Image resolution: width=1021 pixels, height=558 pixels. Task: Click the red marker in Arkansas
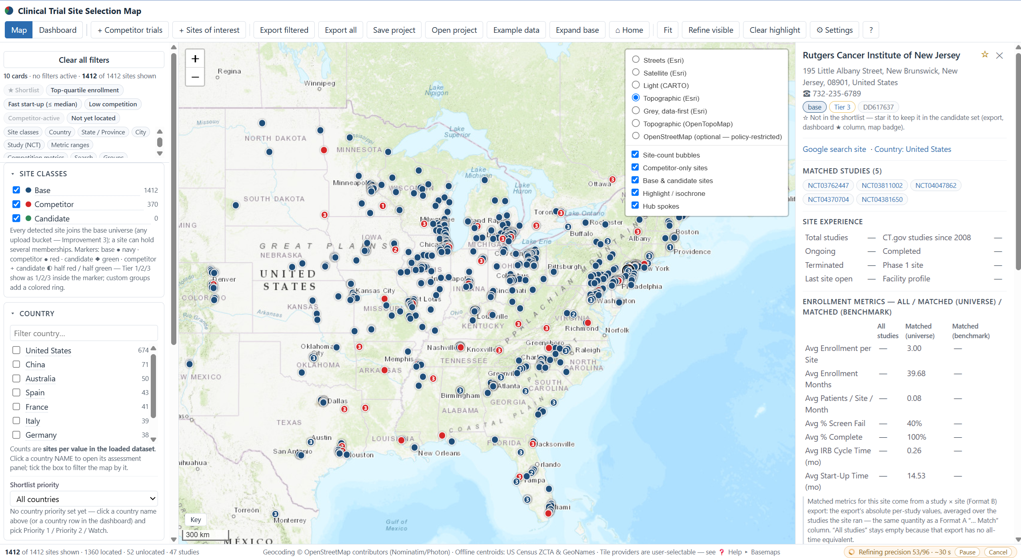(x=384, y=370)
